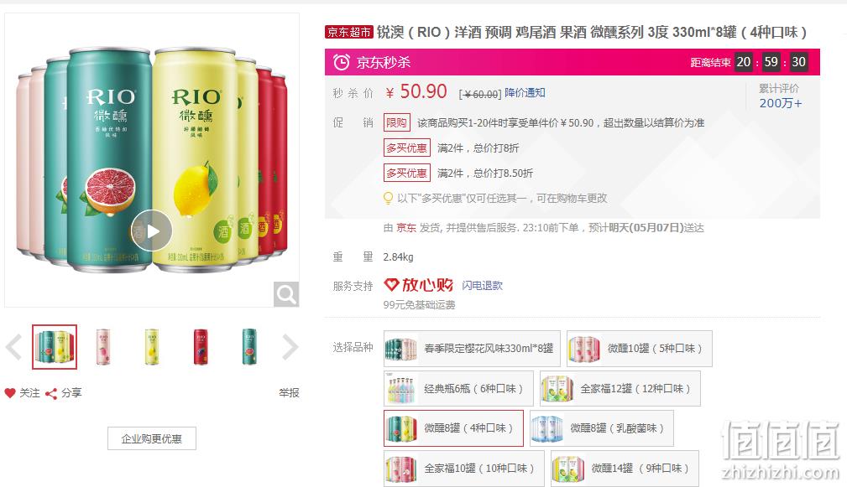Click the lightbulb tip icon
Viewport: 847px width, 487px height.
tap(388, 198)
